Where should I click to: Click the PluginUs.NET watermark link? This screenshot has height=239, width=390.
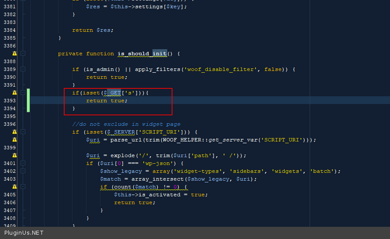click(x=24, y=233)
